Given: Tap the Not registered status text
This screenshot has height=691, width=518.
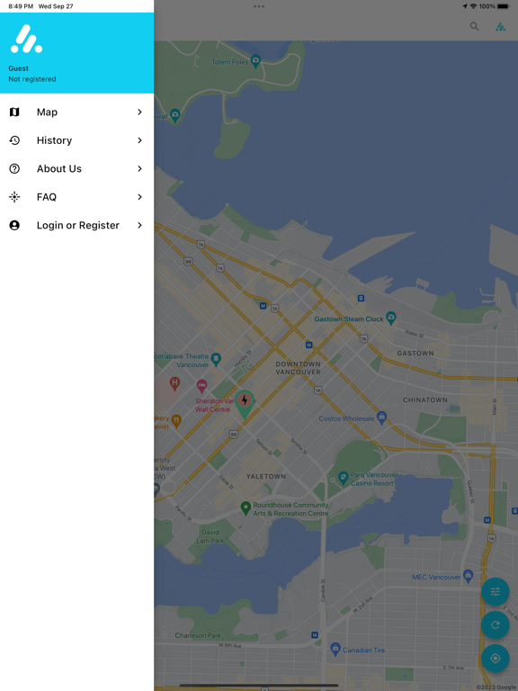Looking at the screenshot, I should [x=32, y=79].
